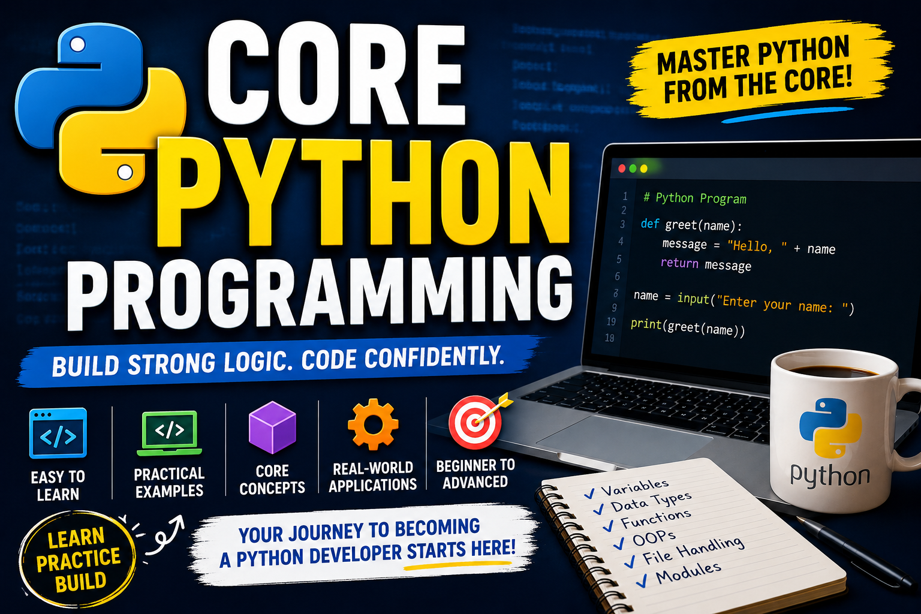Click the checkmark next to Modules
Viewport: 921px width, 614px height.
pyautogui.click(x=642, y=580)
